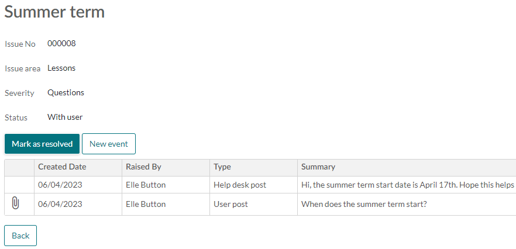Create a New event
This screenshot has height=249, width=516.
[109, 144]
